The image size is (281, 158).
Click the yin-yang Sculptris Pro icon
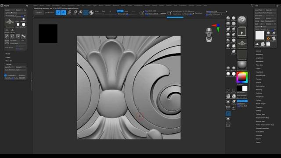(x=91, y=12)
